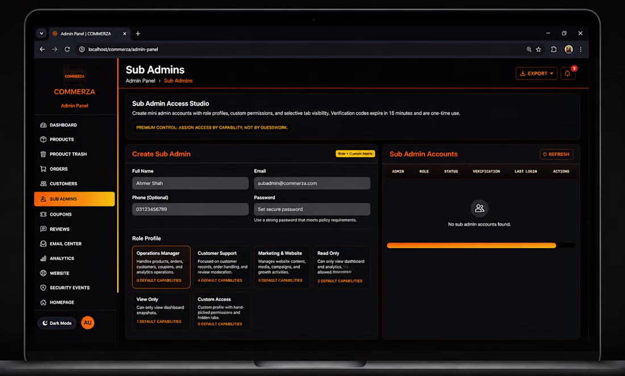Open the browser three-dot menu
The image size is (625, 376).
(581, 49)
